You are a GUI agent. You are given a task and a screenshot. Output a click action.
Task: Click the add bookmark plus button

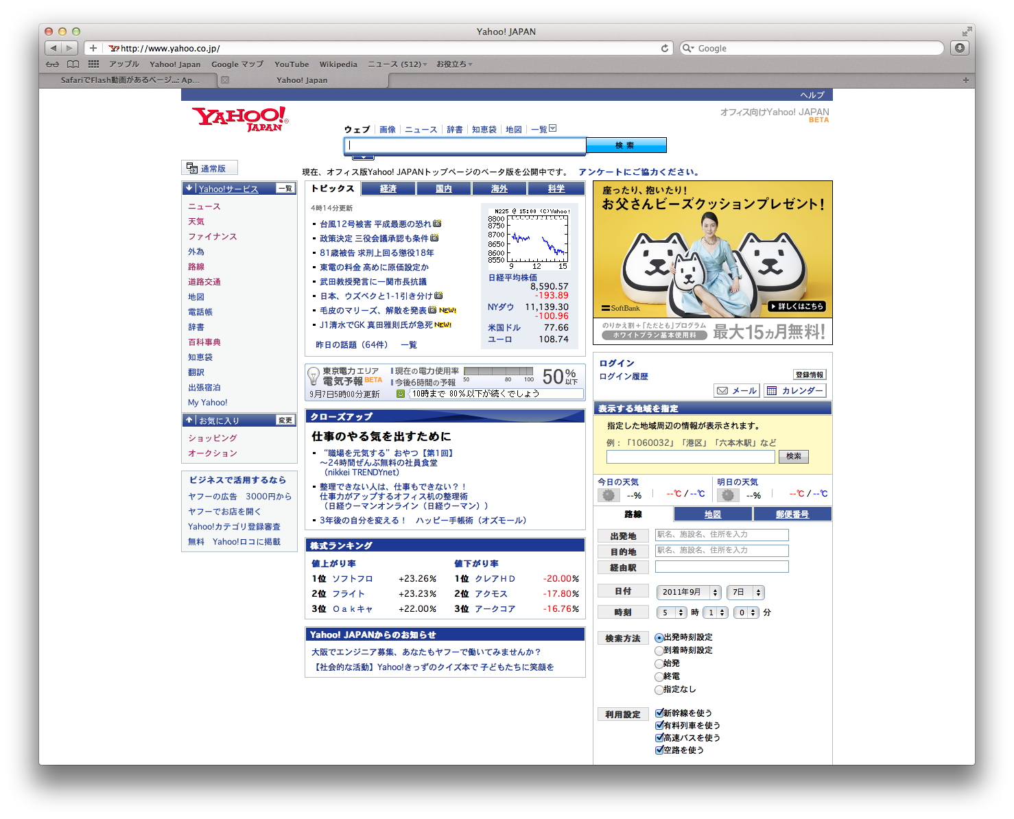(93, 48)
